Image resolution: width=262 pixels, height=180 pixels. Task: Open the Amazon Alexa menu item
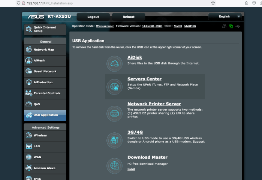pyautogui.click(x=45, y=168)
